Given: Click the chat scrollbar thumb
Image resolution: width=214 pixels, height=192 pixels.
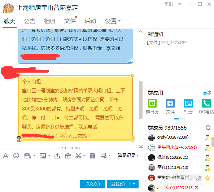Looking at the screenshot, I should pyautogui.click(x=141, y=100).
